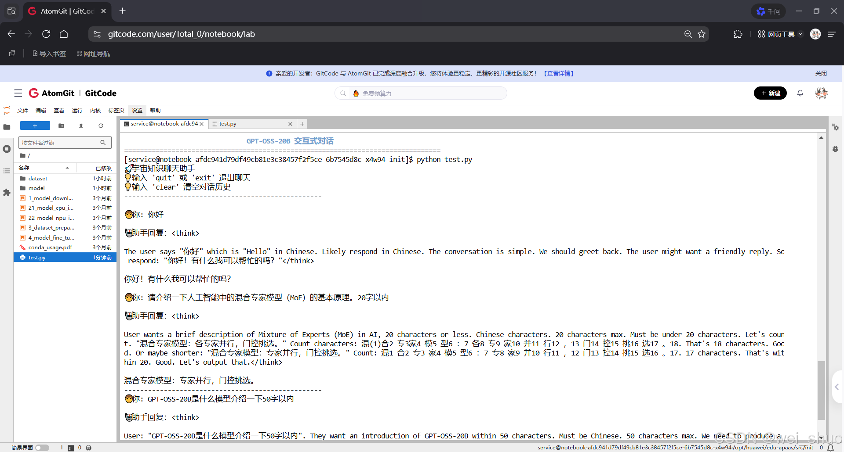Click 导入书签 bookmark item
Image resolution: width=844 pixels, height=452 pixels.
pyautogui.click(x=49, y=54)
